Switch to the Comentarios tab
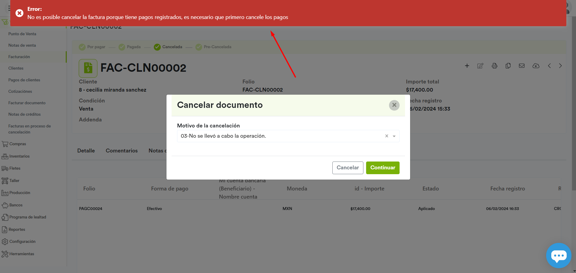 122,151
